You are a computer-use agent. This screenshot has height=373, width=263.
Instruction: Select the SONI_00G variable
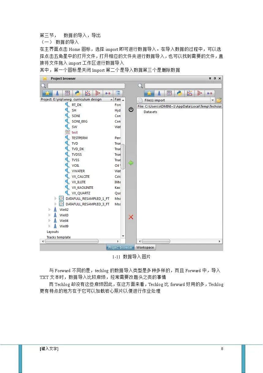pyautogui.click(x=80, y=121)
